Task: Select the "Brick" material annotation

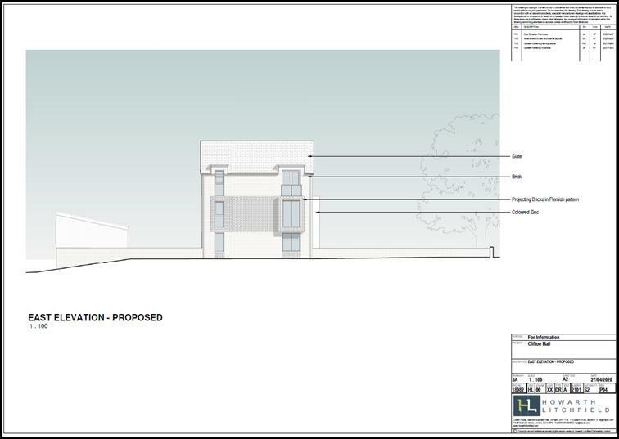Action: (x=517, y=177)
